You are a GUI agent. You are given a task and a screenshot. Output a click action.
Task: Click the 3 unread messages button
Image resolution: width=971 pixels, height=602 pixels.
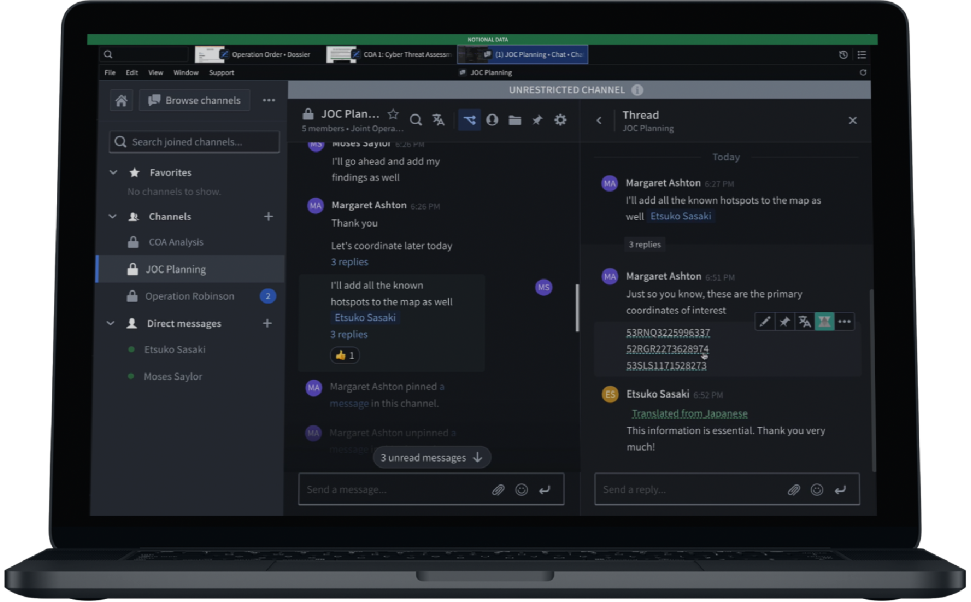coord(431,457)
